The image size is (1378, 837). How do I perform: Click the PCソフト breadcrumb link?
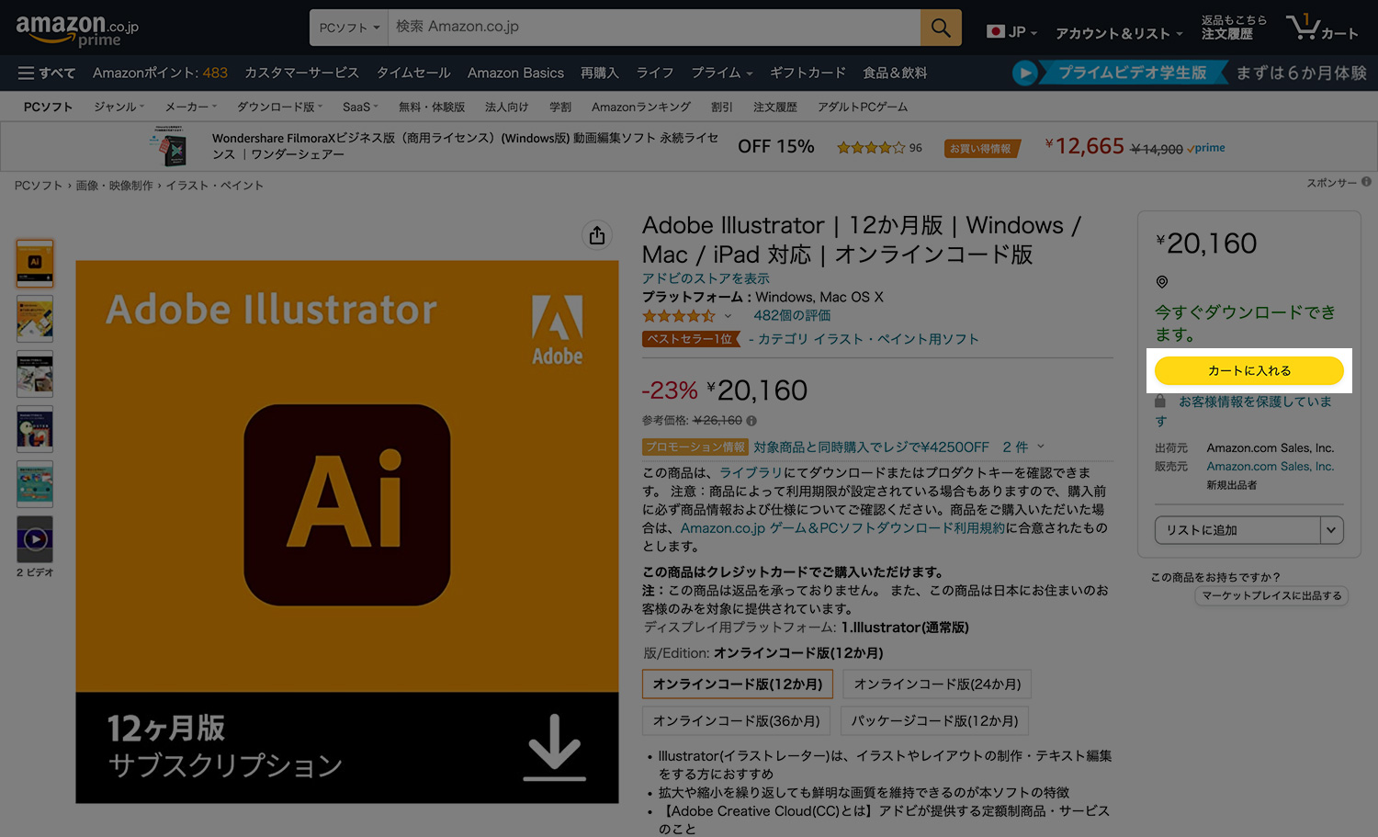pos(38,186)
